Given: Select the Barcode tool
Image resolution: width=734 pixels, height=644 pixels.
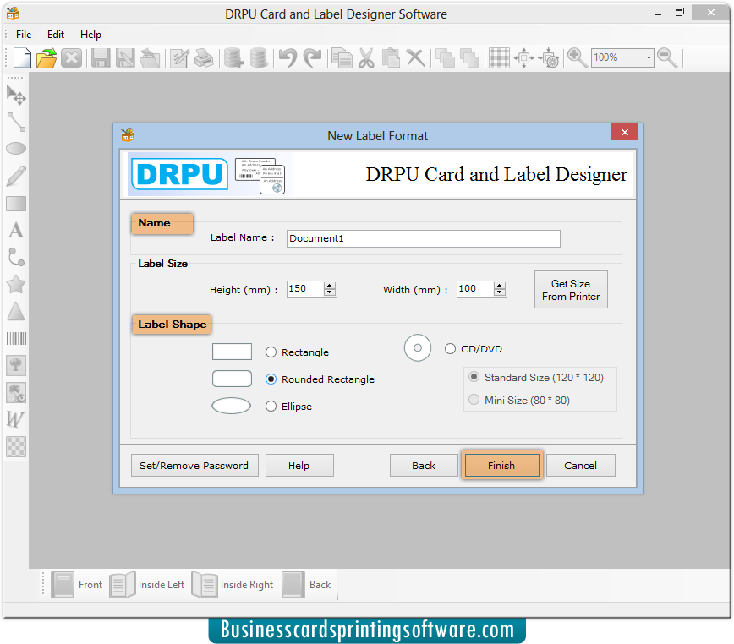Looking at the screenshot, I should 16,338.
